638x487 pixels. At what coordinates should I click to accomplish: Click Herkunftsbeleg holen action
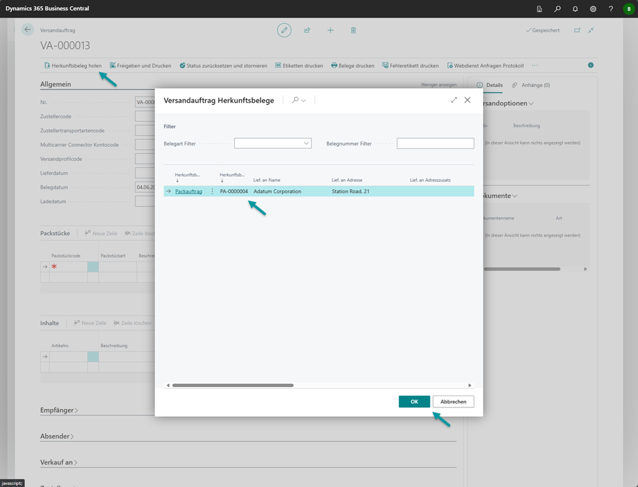pos(73,65)
